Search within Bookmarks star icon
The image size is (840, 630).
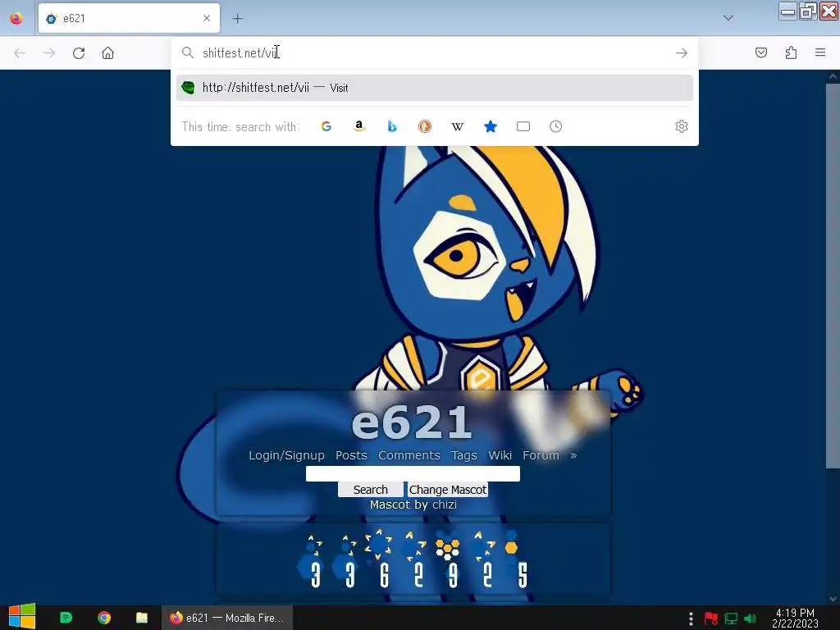pos(491,126)
